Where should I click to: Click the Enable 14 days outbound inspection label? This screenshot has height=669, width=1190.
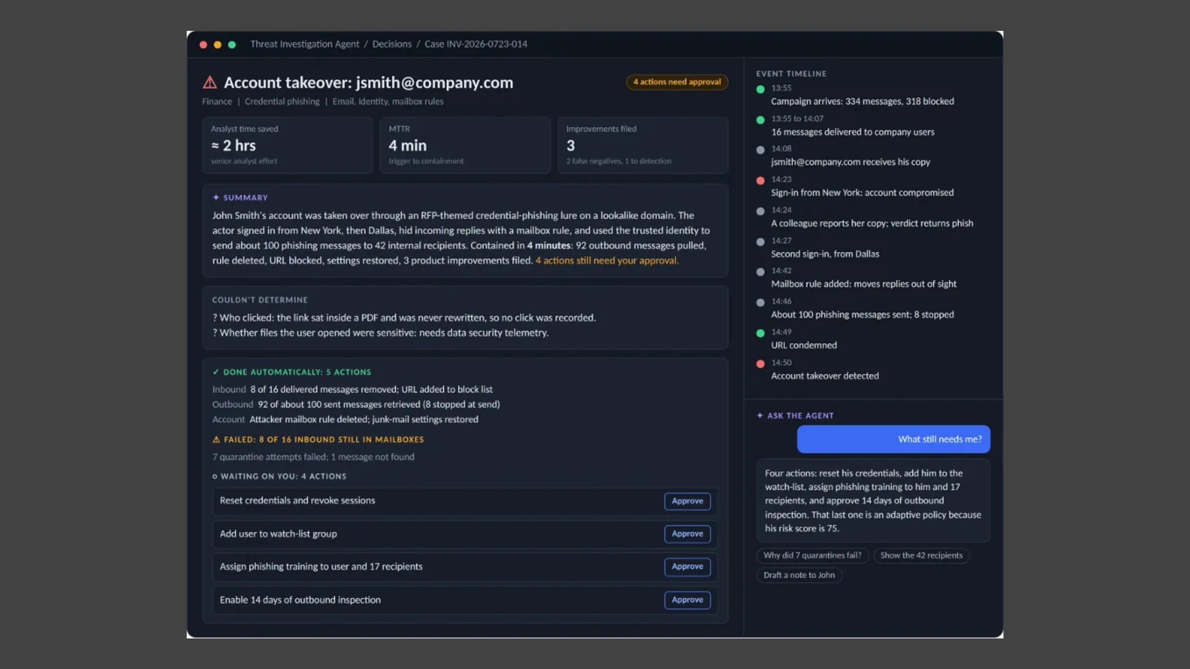[x=300, y=600]
